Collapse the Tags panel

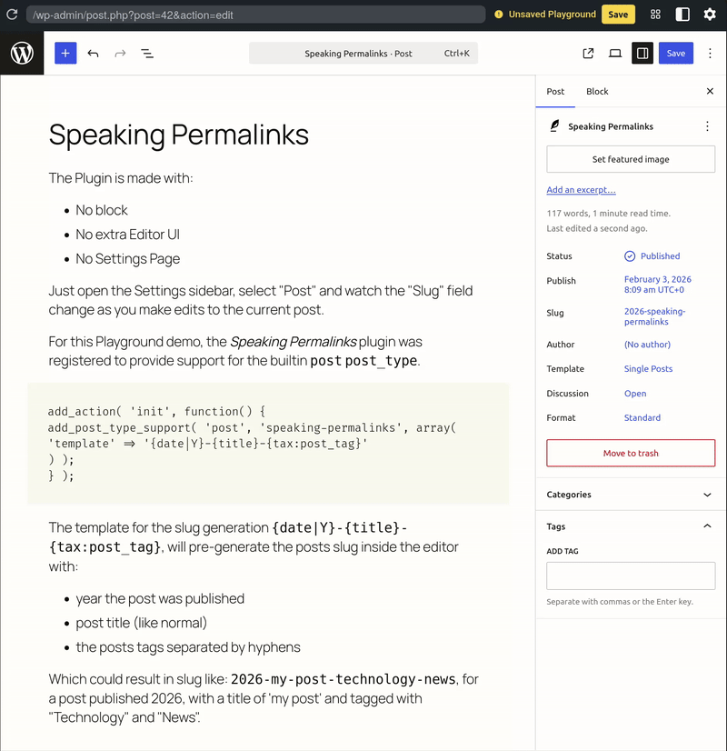tap(631, 526)
